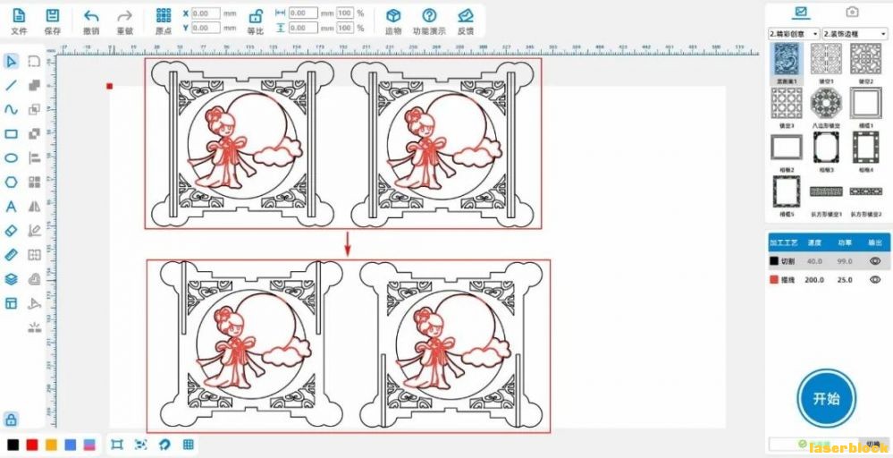Open the 2.装饰边框 subcategory dropdown

tap(855, 34)
